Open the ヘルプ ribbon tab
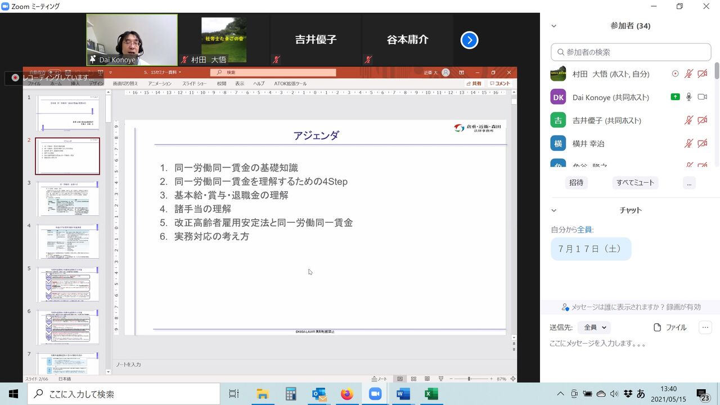 pos(259,83)
